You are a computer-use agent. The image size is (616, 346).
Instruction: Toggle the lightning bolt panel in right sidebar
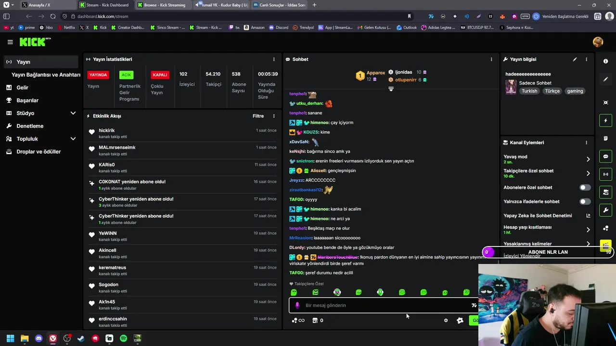[605, 120]
